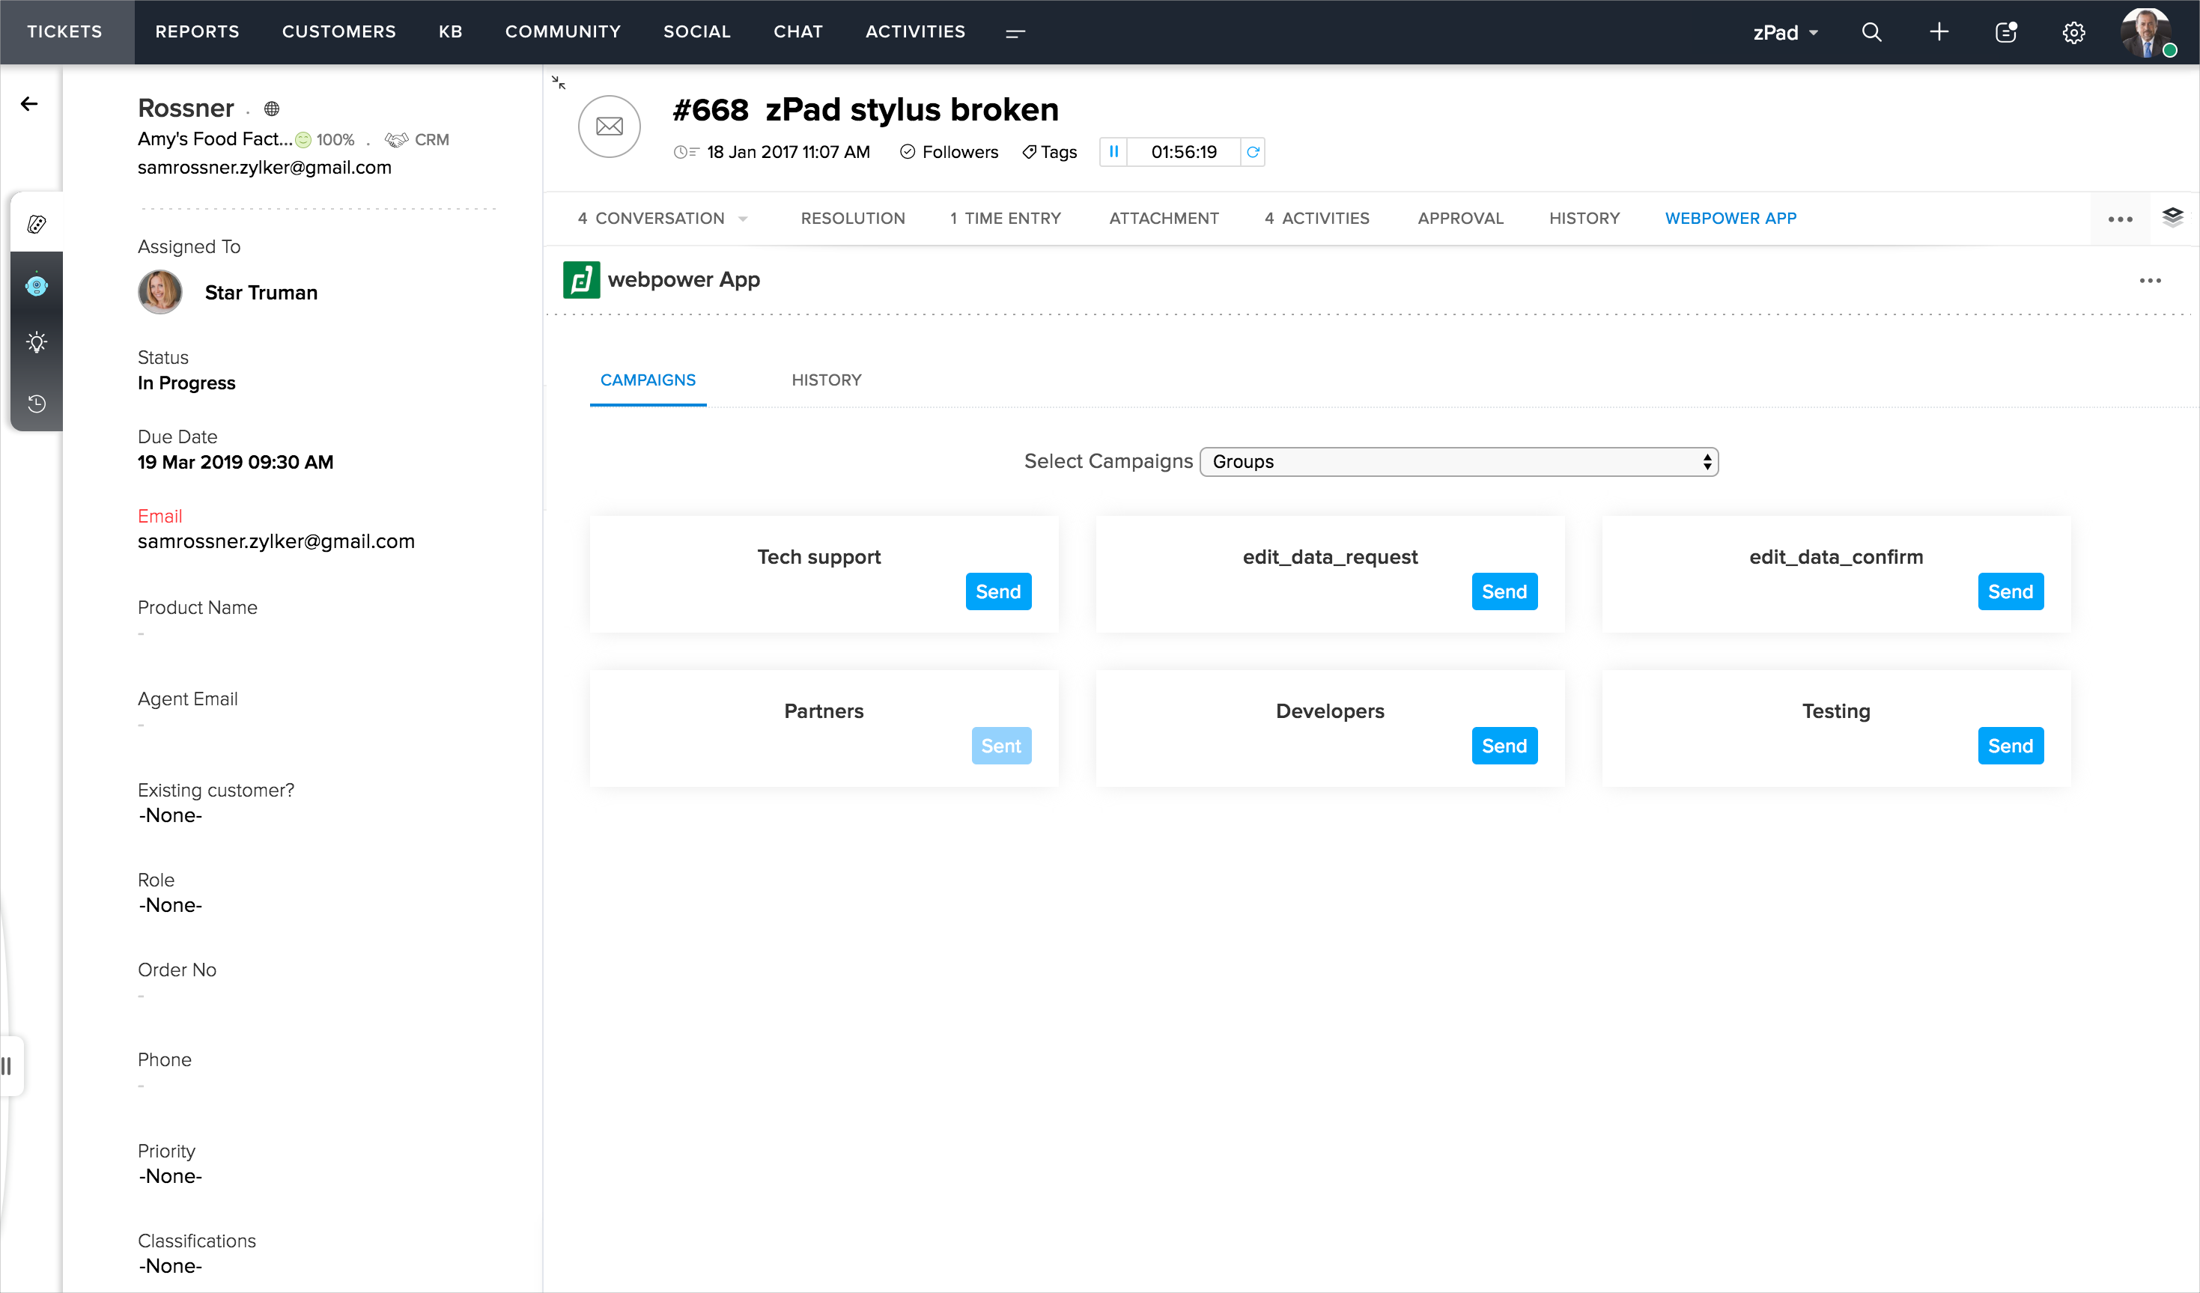Reset the ticket timer
This screenshot has width=2200, height=1293.
tap(1252, 152)
